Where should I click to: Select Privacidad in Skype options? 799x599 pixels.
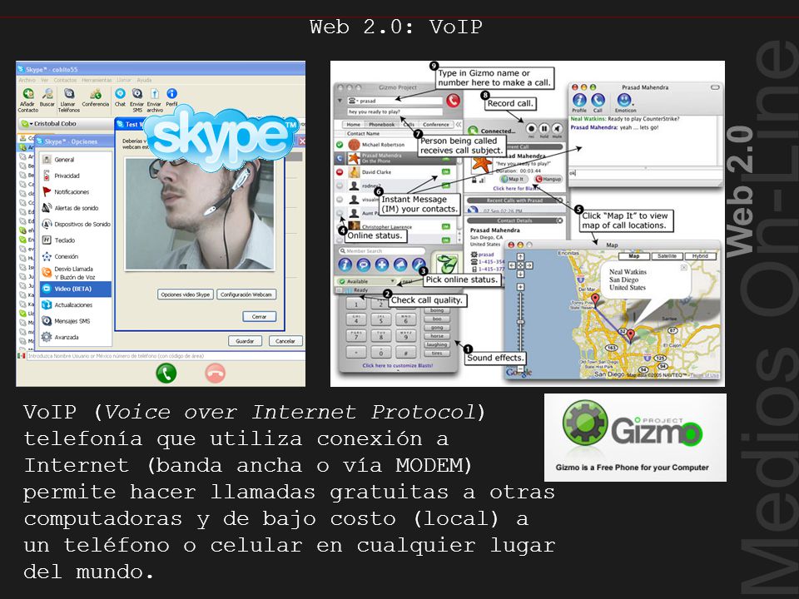(x=76, y=176)
